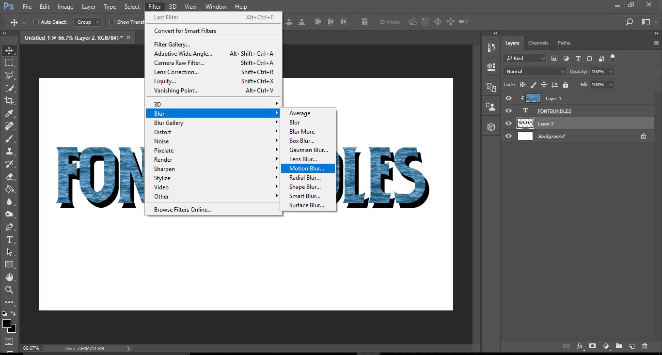Open the layer Kind filter dropdown
662x355 pixels.
525,58
